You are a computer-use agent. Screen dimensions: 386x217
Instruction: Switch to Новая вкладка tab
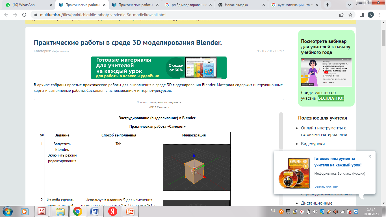[x=242, y=5]
